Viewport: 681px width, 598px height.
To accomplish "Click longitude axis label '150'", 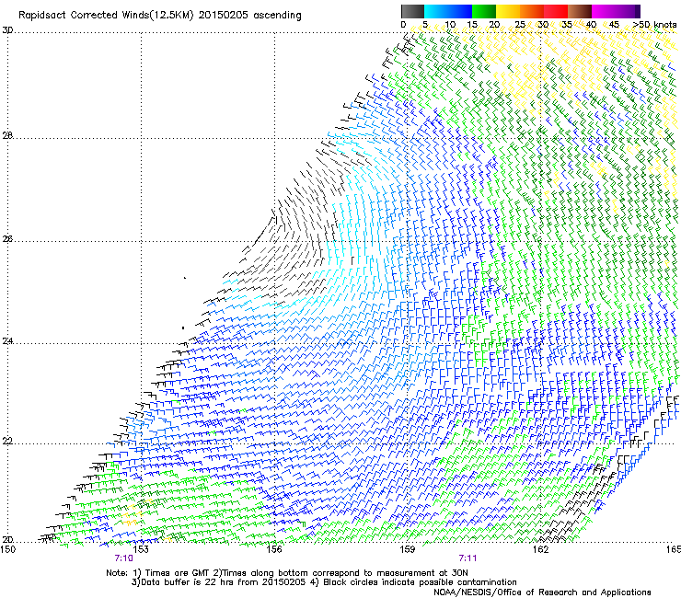I will [7, 549].
